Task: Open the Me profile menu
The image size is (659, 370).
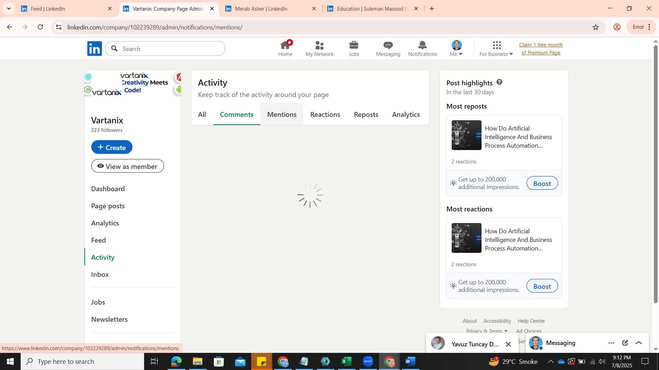Action: click(456, 48)
